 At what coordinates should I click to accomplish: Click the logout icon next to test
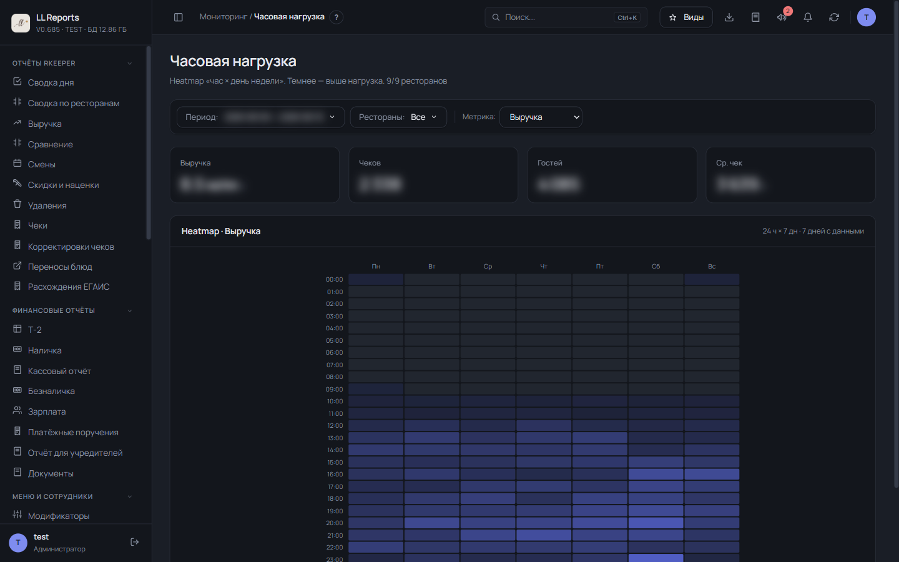click(134, 542)
